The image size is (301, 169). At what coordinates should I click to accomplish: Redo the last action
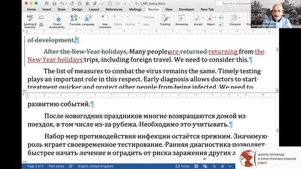pos(72,3)
